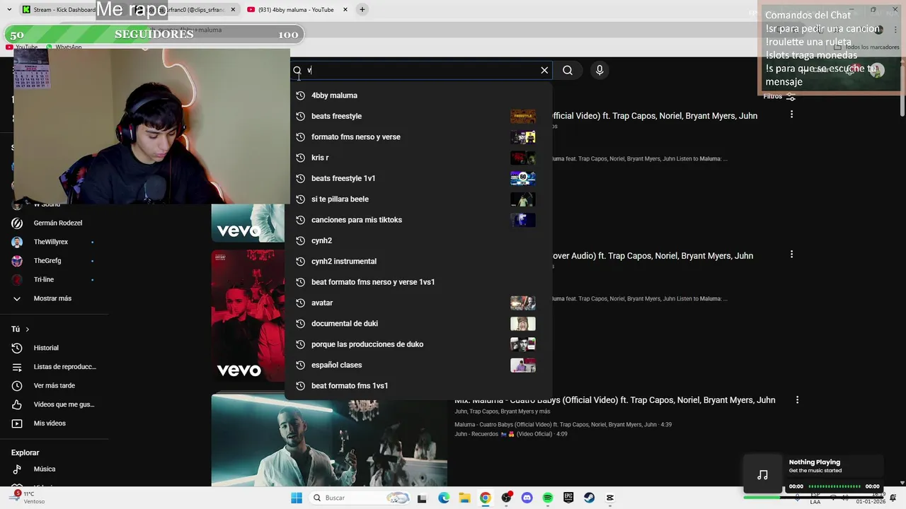Image resolution: width=906 pixels, height=509 pixels.
Task: Open more options for Mix Maluma Cuatro Babys result
Action: click(x=797, y=400)
